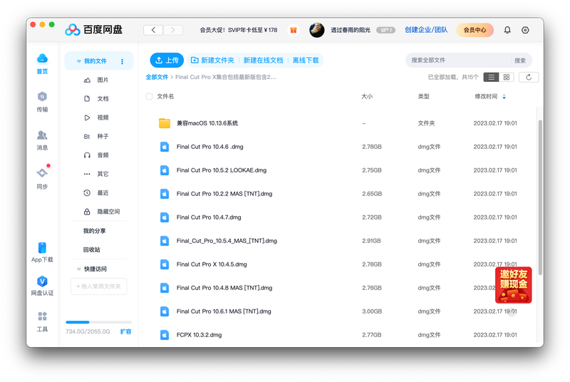This screenshot has height=382, width=570.
Task: Open the 工具 tools grid icon
Action: pyautogui.click(x=42, y=316)
